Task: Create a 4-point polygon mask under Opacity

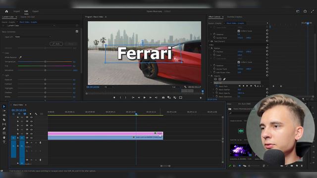Action: point(220,79)
